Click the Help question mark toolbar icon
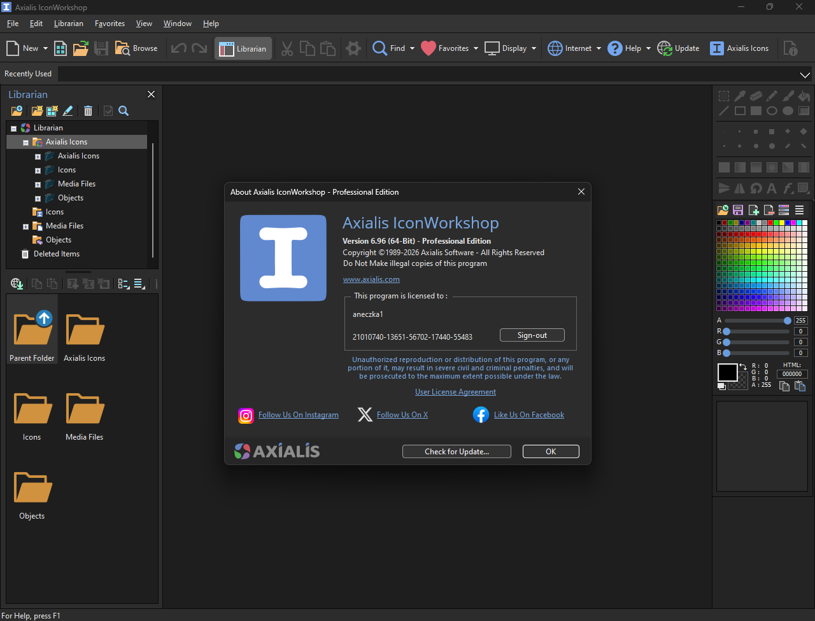The height and width of the screenshot is (621, 815). pyautogui.click(x=615, y=48)
